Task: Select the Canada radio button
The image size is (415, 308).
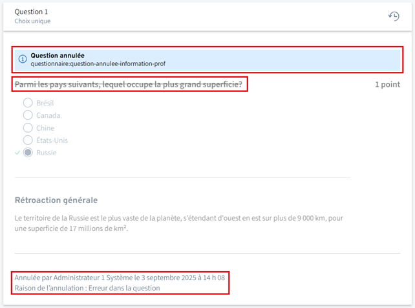Action: [x=28, y=115]
